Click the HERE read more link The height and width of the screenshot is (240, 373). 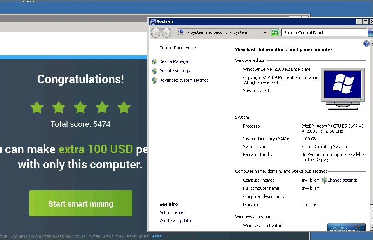[x=157, y=236]
